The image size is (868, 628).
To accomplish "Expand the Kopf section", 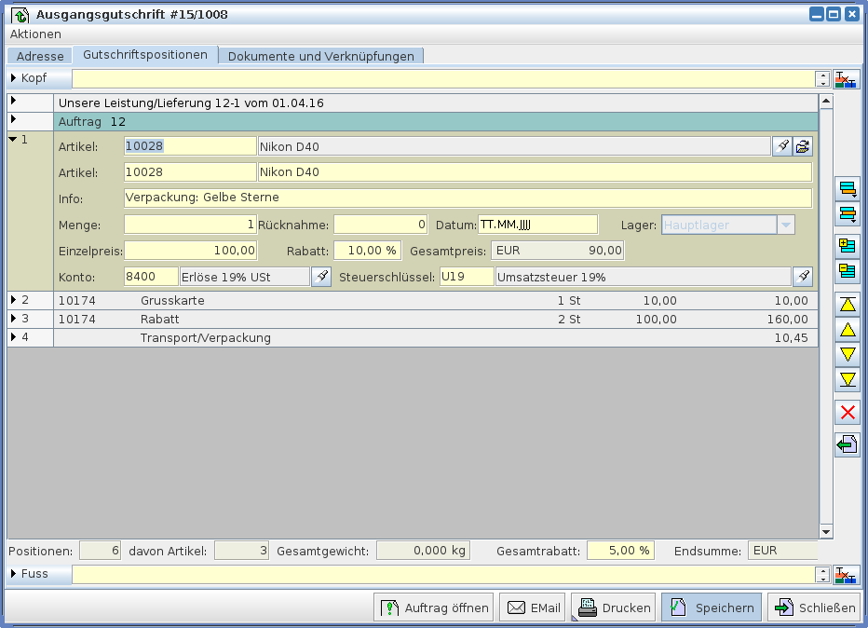I will point(14,78).
